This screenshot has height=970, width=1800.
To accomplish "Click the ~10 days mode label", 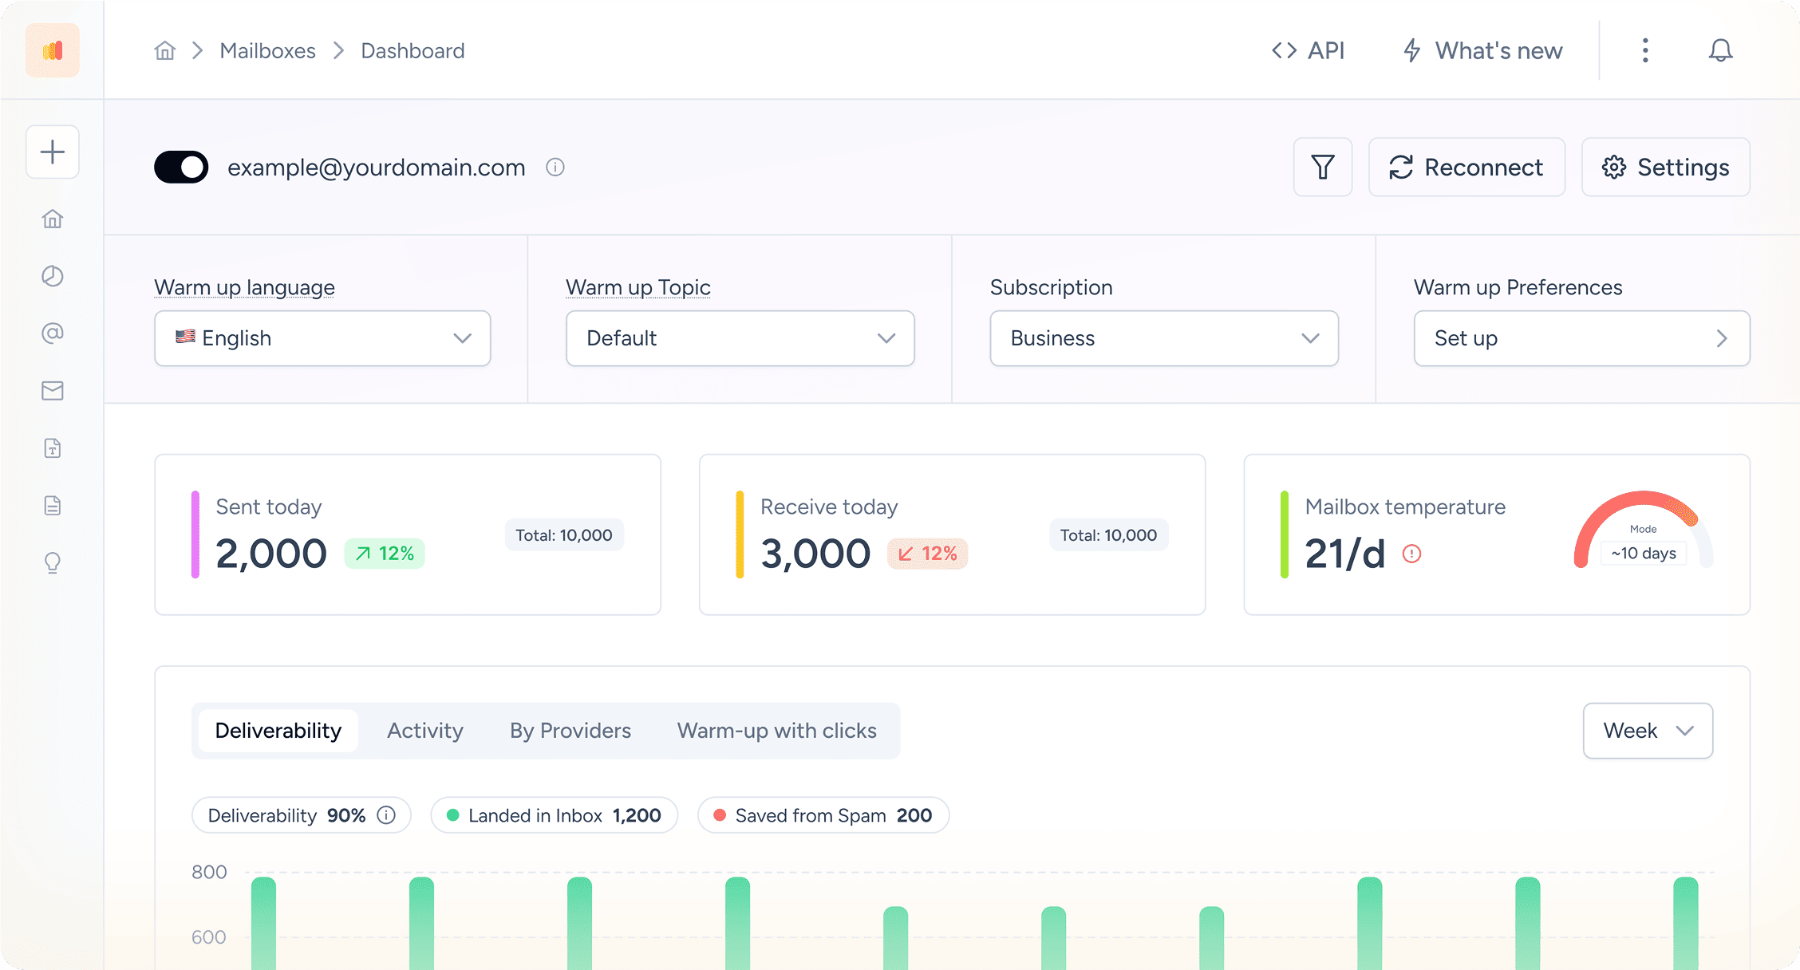I will [x=1644, y=554].
